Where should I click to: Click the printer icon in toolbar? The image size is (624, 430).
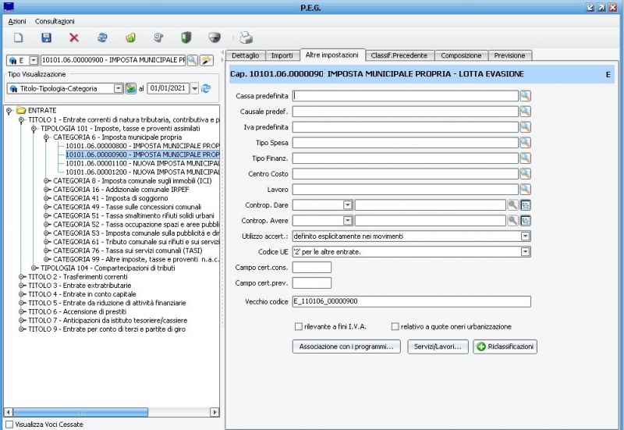pyautogui.click(x=246, y=37)
